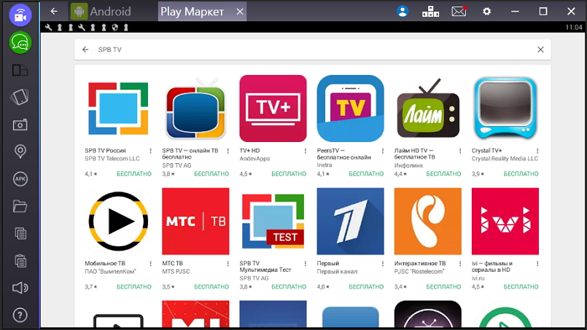Take a screenshot with the camera icon
This screenshot has width=587, height=330.
(20, 125)
